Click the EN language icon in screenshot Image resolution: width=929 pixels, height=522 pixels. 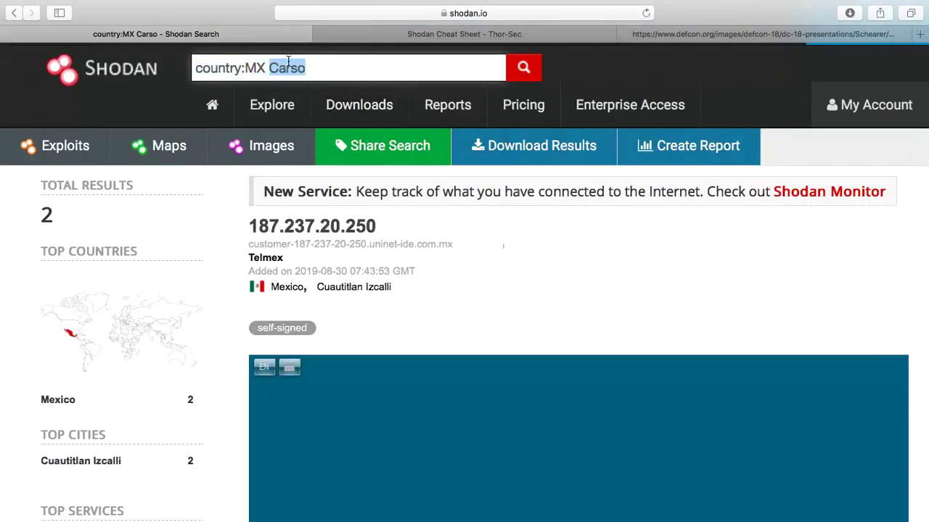[264, 367]
